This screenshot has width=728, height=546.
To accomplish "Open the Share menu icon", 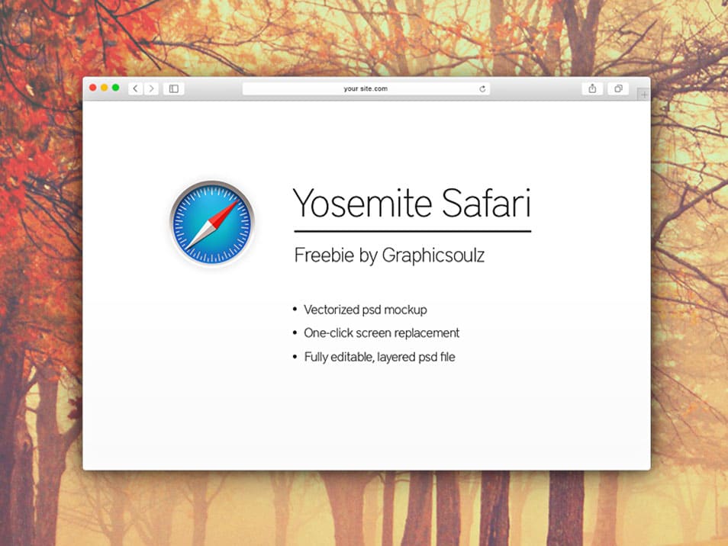I will [592, 88].
